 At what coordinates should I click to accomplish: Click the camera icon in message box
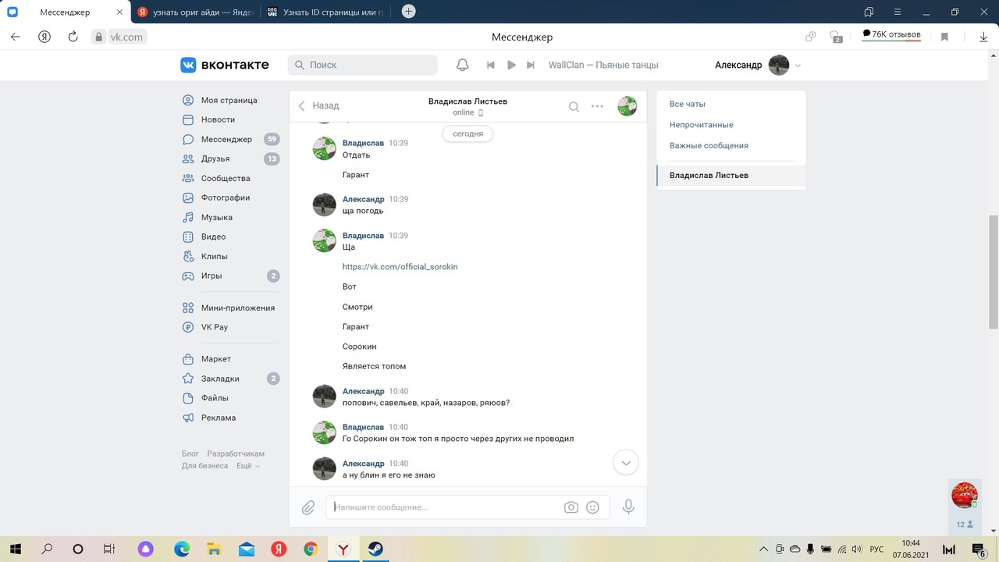571,507
